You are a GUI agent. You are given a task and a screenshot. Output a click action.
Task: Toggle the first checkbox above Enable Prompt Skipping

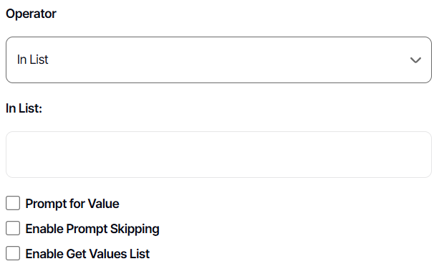13,203
